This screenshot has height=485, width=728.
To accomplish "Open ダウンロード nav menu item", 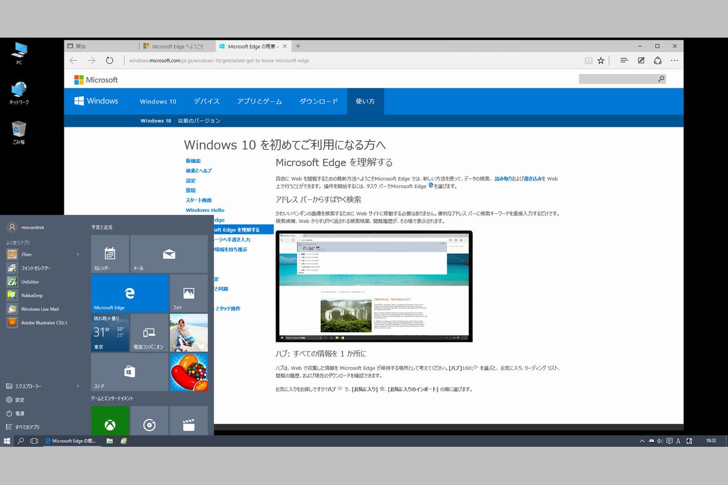I will pyautogui.click(x=319, y=101).
